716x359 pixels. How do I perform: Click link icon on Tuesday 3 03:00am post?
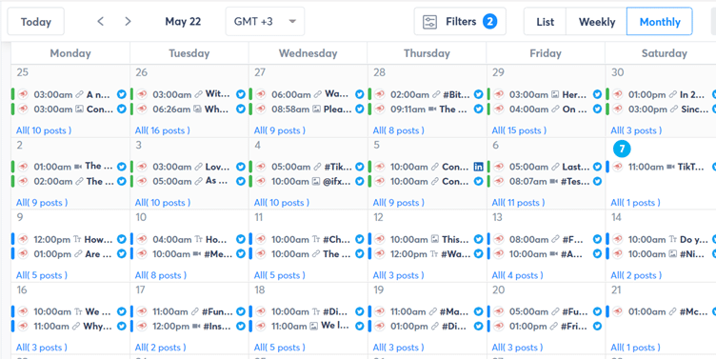(198, 167)
